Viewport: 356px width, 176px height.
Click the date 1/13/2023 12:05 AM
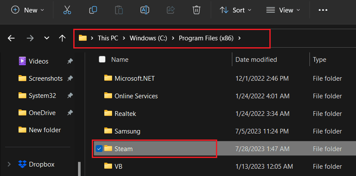tap(264, 167)
